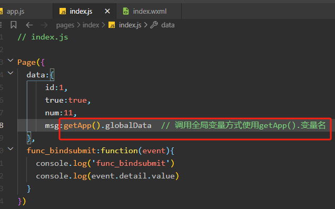Viewport: 335px width, 209px height.
Task: Click the index.js breadcrumb
Action: point(130,25)
